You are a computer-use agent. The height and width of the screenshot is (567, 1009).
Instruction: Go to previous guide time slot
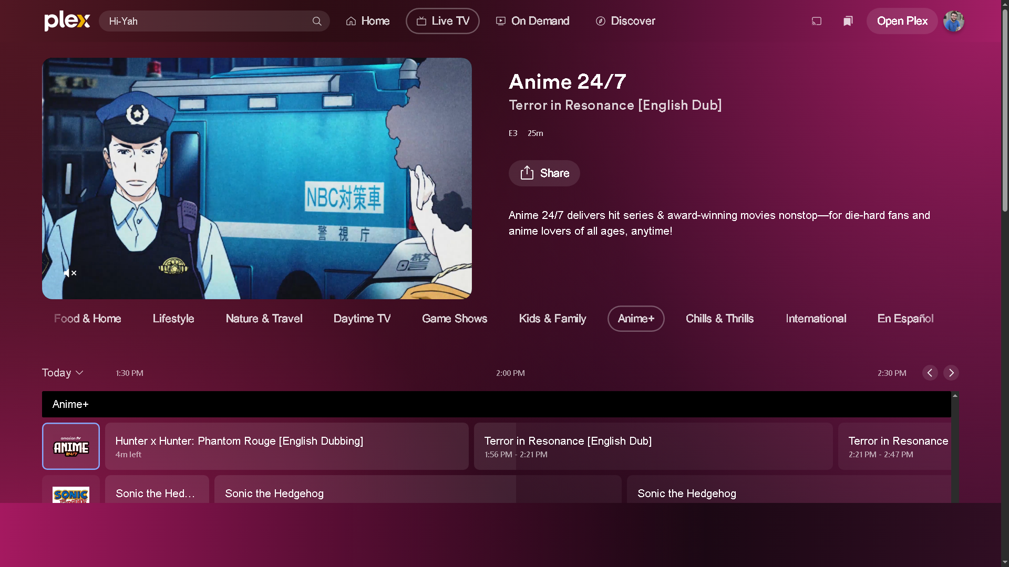(x=930, y=373)
